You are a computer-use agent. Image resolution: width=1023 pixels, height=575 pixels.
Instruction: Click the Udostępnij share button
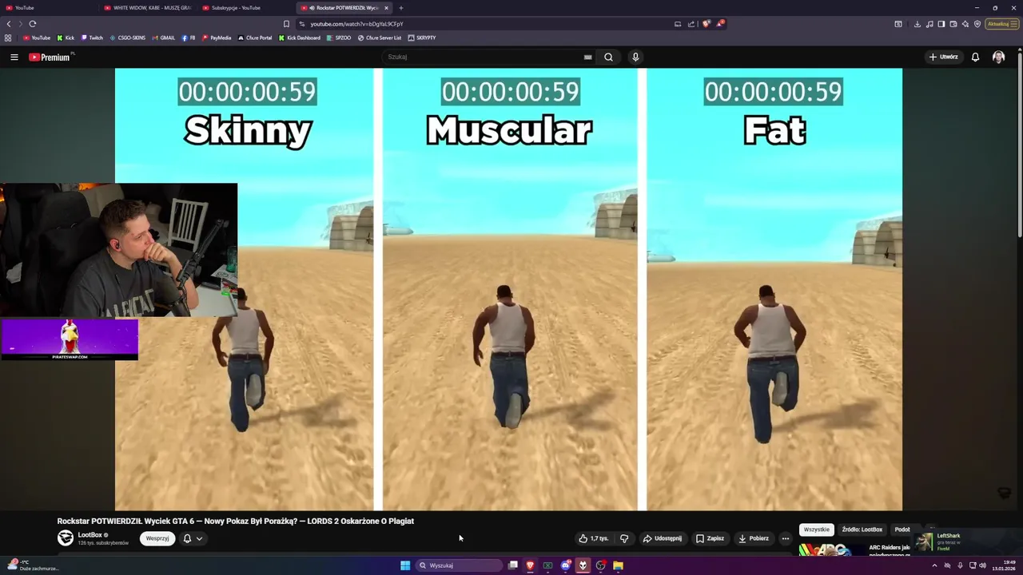tap(663, 538)
